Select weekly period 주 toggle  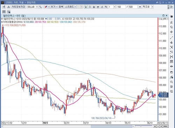click(90, 7)
